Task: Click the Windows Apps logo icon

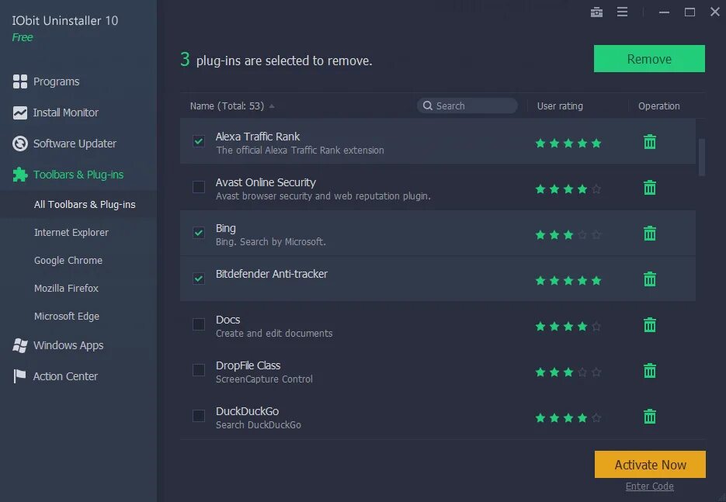Action: (20, 345)
